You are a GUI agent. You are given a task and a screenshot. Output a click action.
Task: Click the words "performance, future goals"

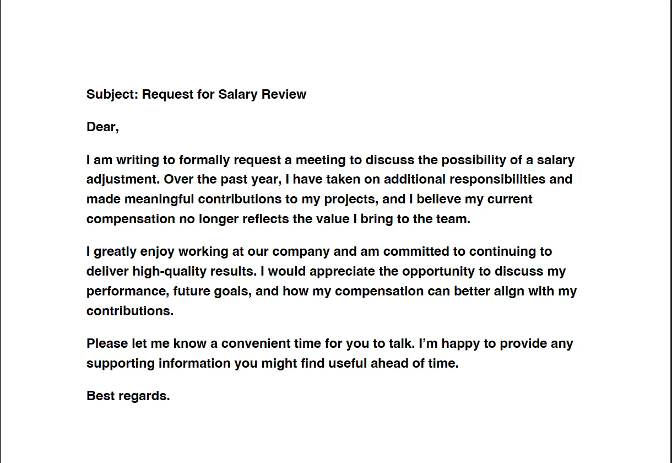[167, 291]
